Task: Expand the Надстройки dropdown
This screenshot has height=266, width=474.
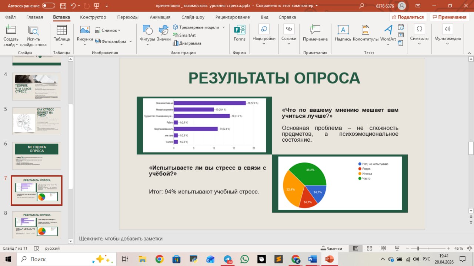Action: click(x=264, y=44)
